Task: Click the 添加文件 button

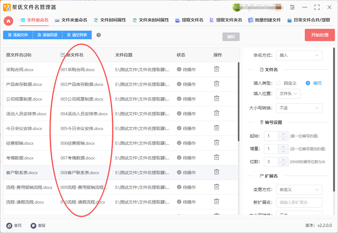Action: (x=18, y=35)
